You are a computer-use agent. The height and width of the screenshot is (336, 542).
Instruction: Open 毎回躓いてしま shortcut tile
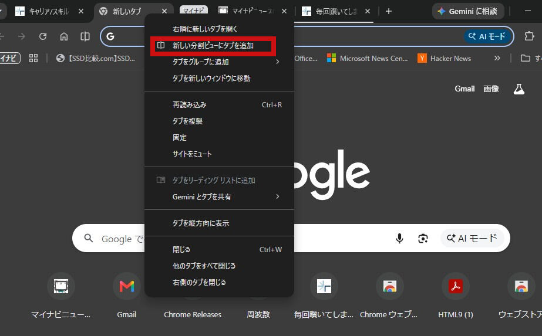(x=324, y=294)
